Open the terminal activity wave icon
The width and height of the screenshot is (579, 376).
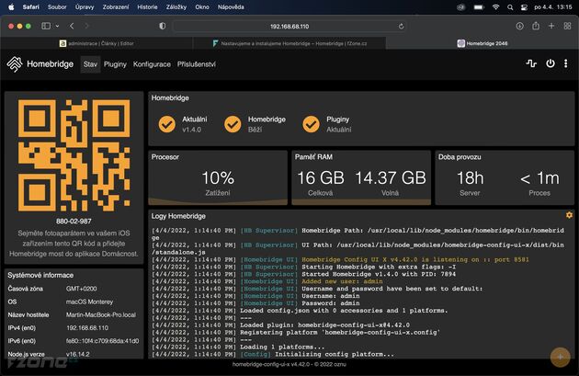[x=531, y=63]
